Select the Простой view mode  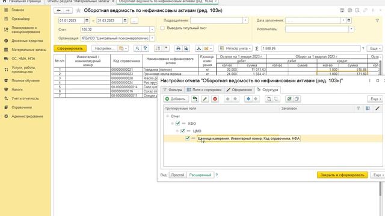pyautogui.click(x=177, y=175)
